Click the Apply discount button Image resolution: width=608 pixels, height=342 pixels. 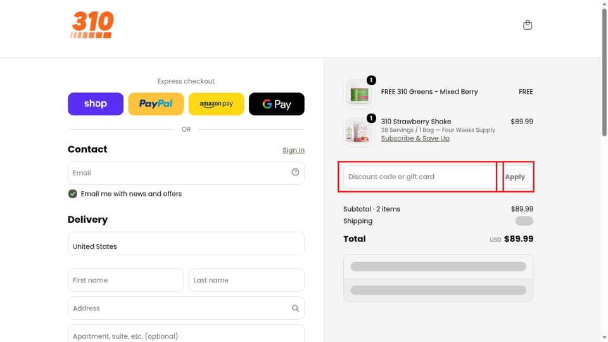tap(515, 177)
